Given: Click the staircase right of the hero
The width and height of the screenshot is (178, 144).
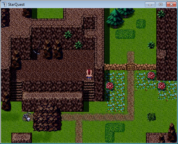Looking at the screenshot, I should (89, 91).
